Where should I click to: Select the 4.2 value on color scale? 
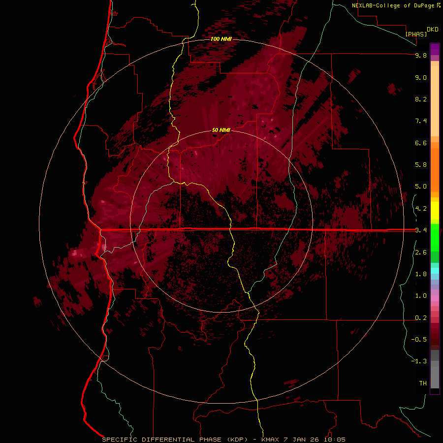[x=421, y=209]
